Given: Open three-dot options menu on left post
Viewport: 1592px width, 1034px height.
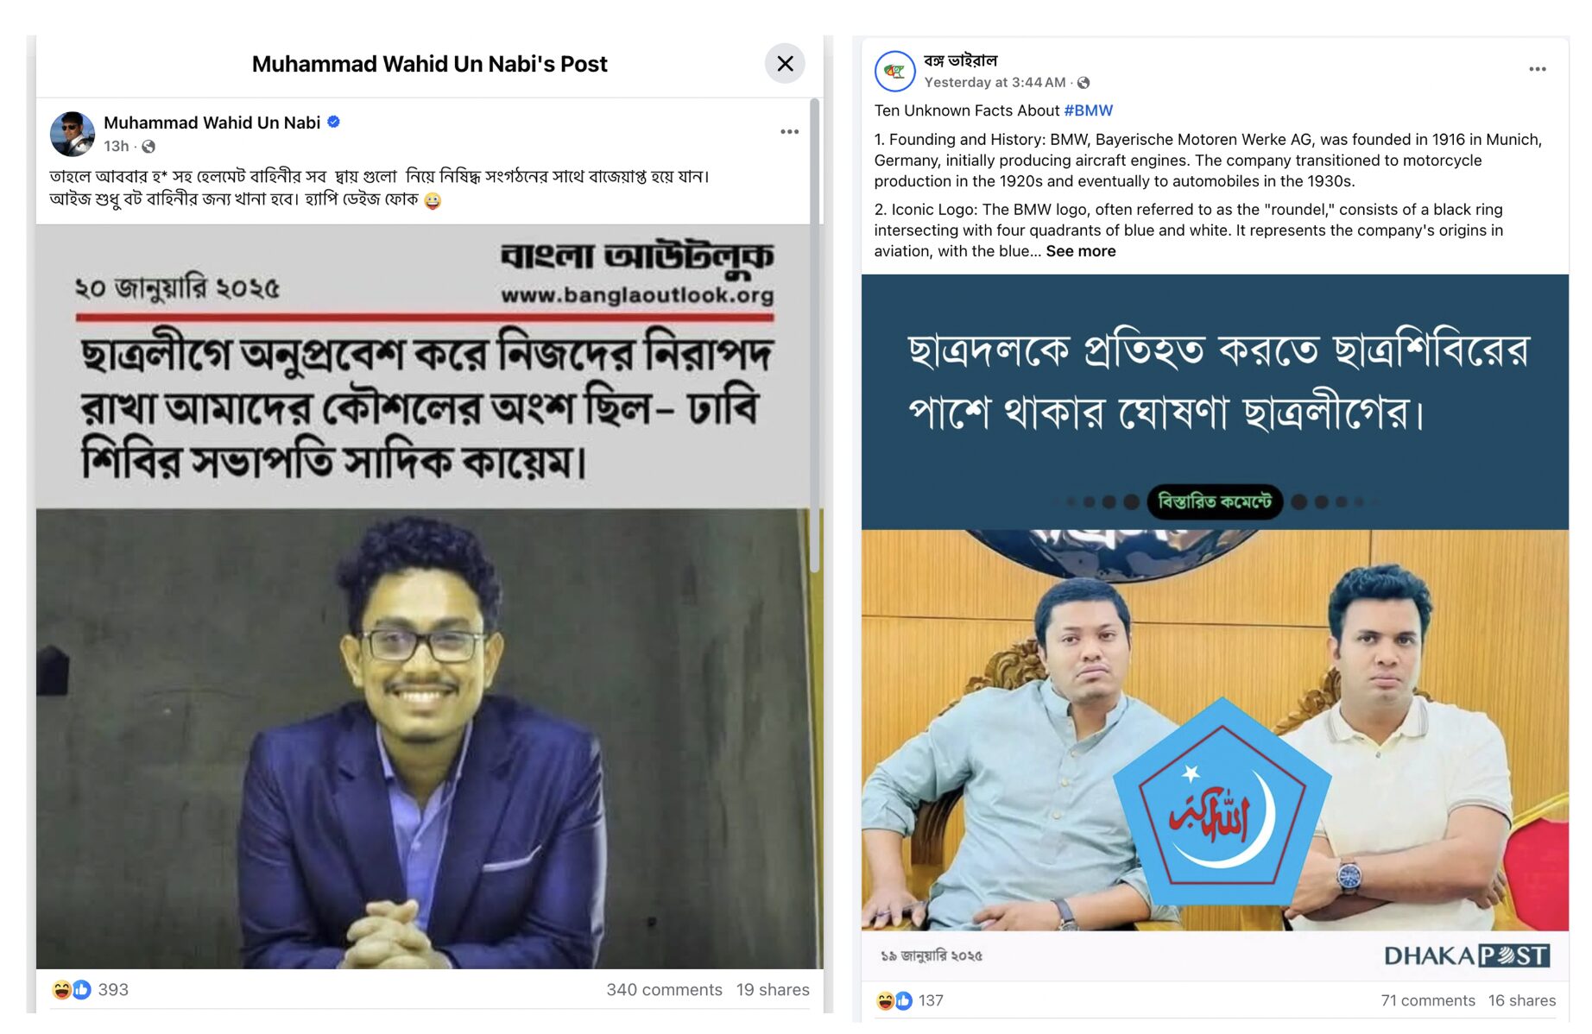Looking at the screenshot, I should [789, 132].
